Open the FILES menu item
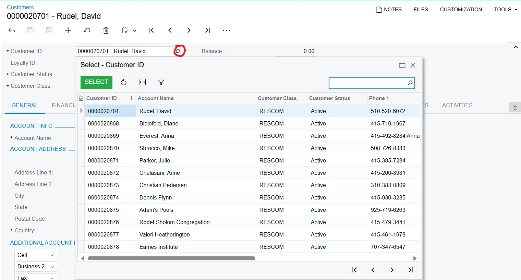This screenshot has width=521, height=280. coord(421,10)
